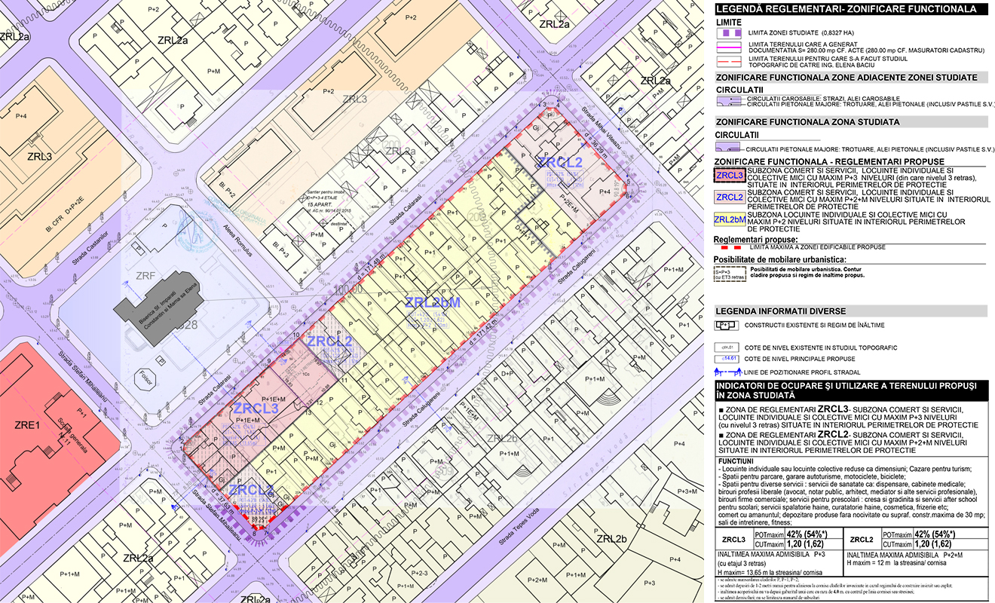This screenshot has height=603, width=995.
Task: Click the octagonal Foisor symbol near the church
Action: [144, 377]
